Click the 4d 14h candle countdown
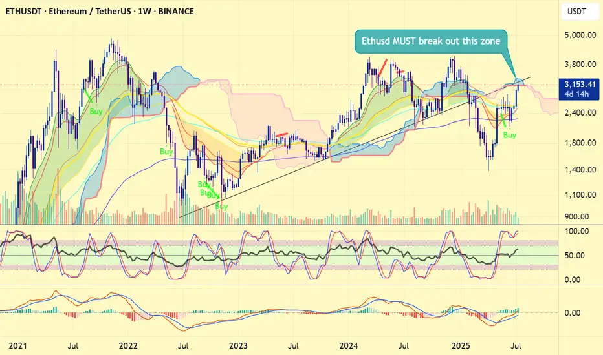Image resolution: width=603 pixels, height=355 pixels. point(576,94)
